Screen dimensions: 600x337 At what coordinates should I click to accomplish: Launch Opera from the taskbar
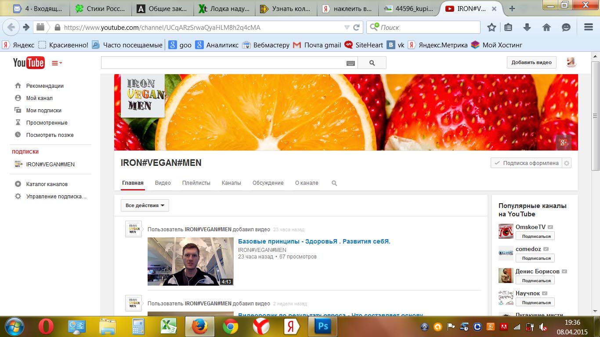click(x=46, y=326)
